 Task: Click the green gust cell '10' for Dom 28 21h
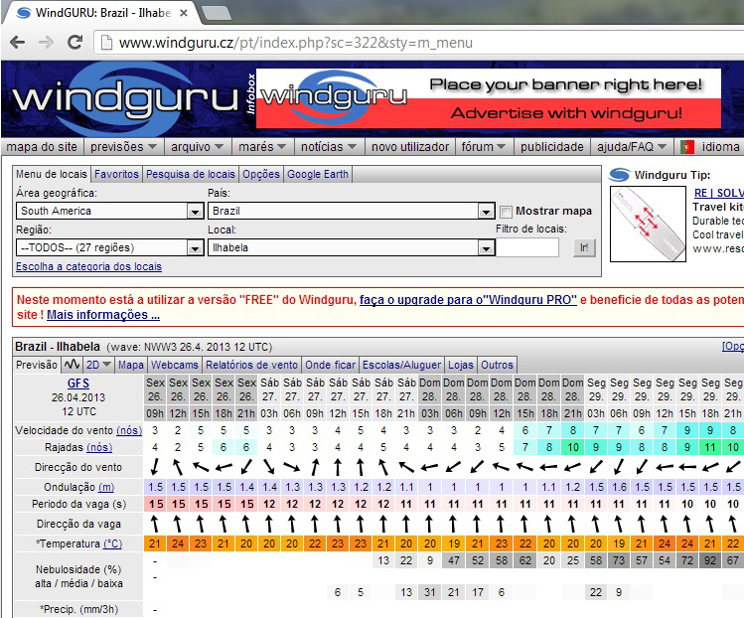coord(573,447)
